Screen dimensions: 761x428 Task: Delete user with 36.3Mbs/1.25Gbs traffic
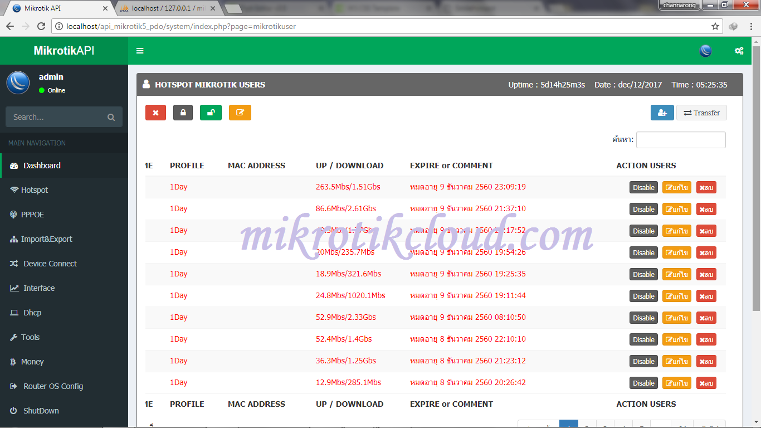[x=706, y=361]
